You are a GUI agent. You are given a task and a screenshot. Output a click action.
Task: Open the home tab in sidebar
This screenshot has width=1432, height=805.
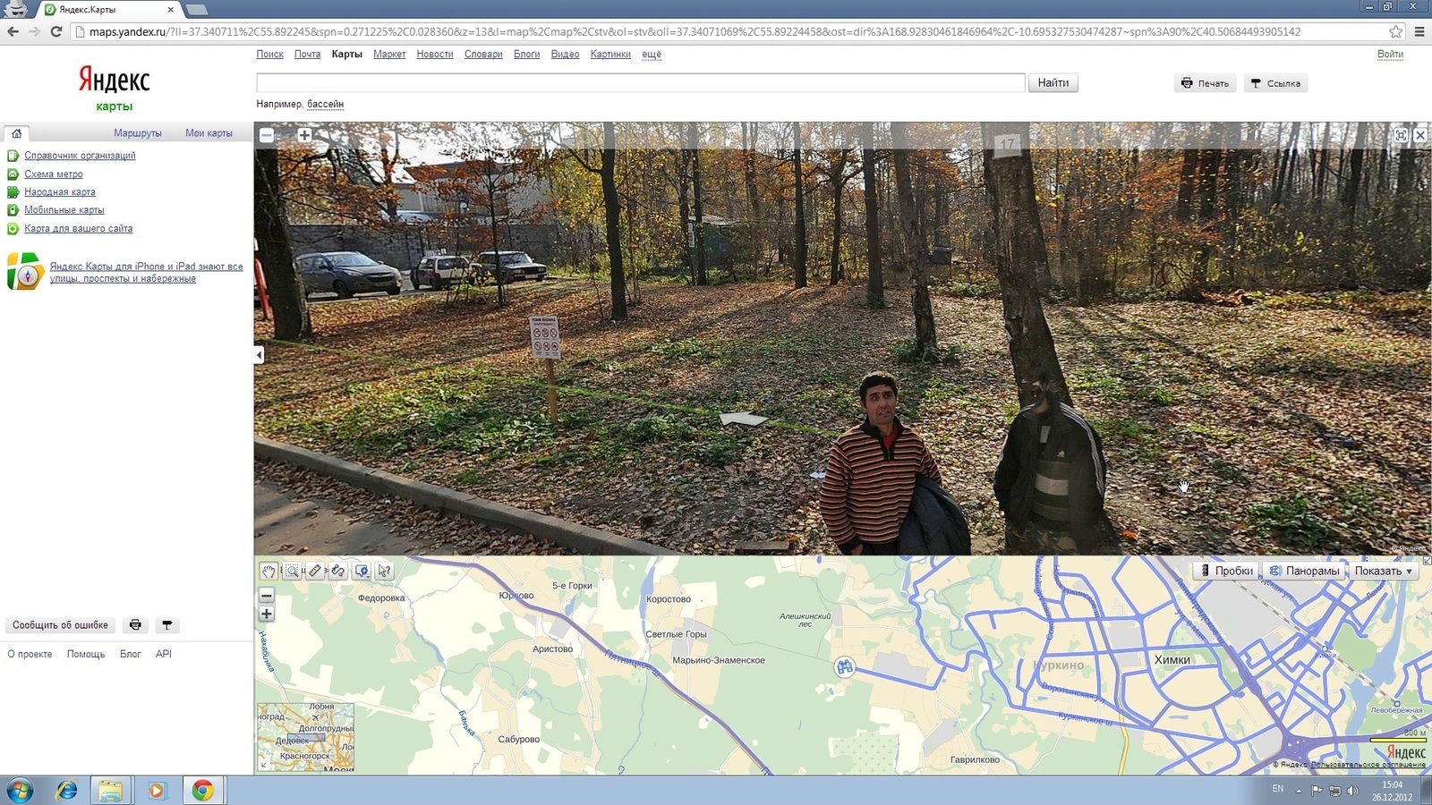[x=16, y=133]
